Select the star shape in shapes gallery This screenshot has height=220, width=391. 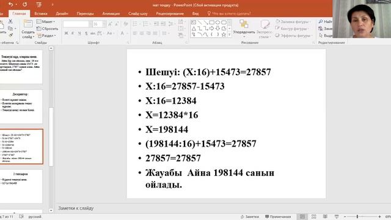[224, 34]
